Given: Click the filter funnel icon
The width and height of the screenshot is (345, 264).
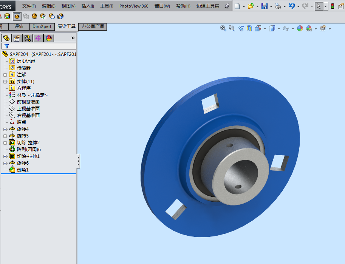Looking at the screenshot, I should [x=6, y=46].
